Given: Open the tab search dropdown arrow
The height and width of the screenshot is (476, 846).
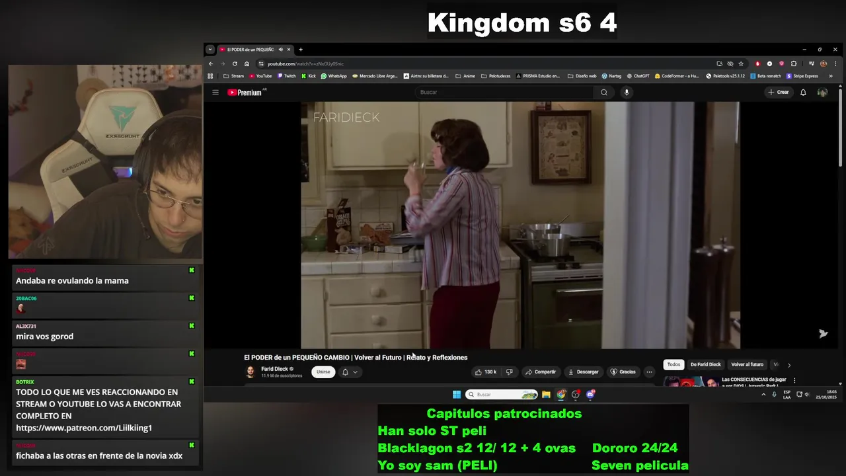Looking at the screenshot, I should pos(210,50).
